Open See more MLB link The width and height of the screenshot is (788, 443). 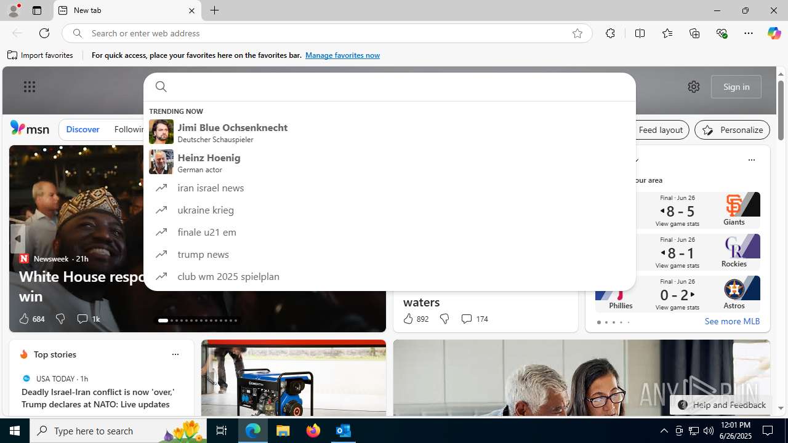(732, 321)
